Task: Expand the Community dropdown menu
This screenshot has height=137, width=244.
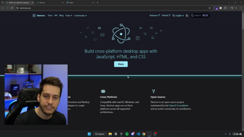Action: click(x=80, y=16)
